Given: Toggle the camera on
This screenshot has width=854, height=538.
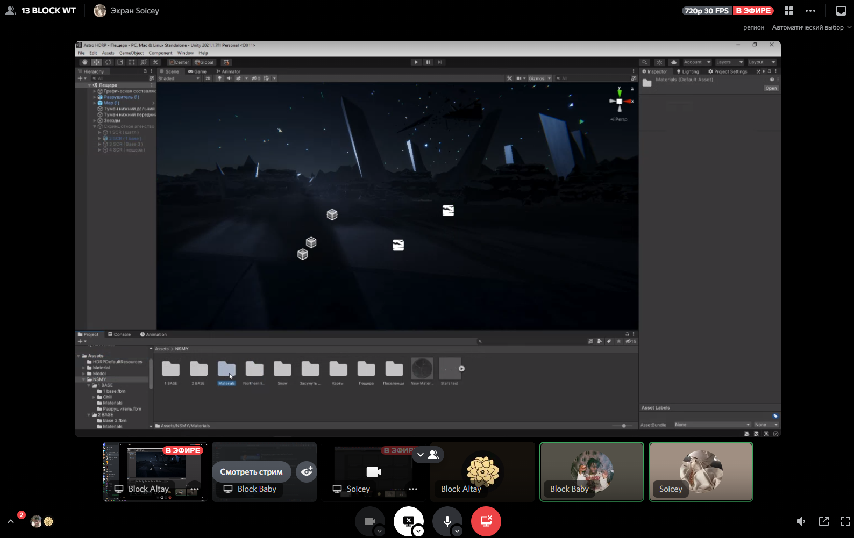Looking at the screenshot, I should (x=369, y=521).
